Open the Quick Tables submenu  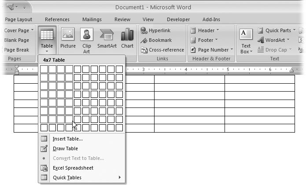point(67,178)
